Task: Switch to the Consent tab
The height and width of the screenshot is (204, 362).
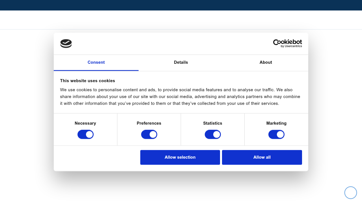Action: tap(96, 63)
